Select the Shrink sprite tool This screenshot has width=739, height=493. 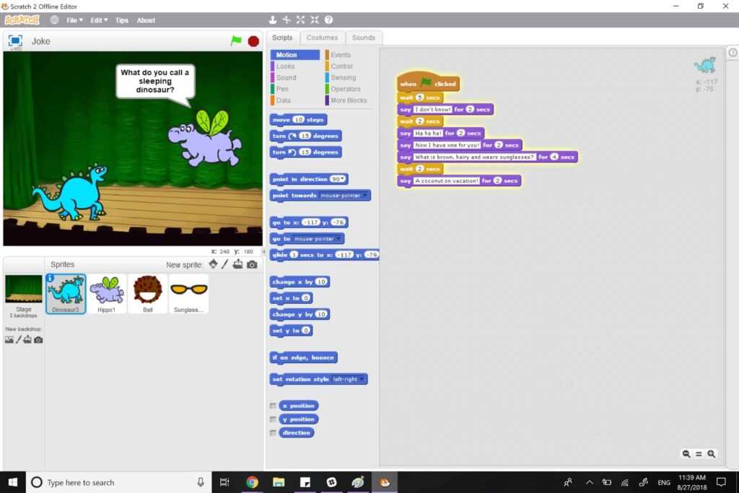point(315,19)
